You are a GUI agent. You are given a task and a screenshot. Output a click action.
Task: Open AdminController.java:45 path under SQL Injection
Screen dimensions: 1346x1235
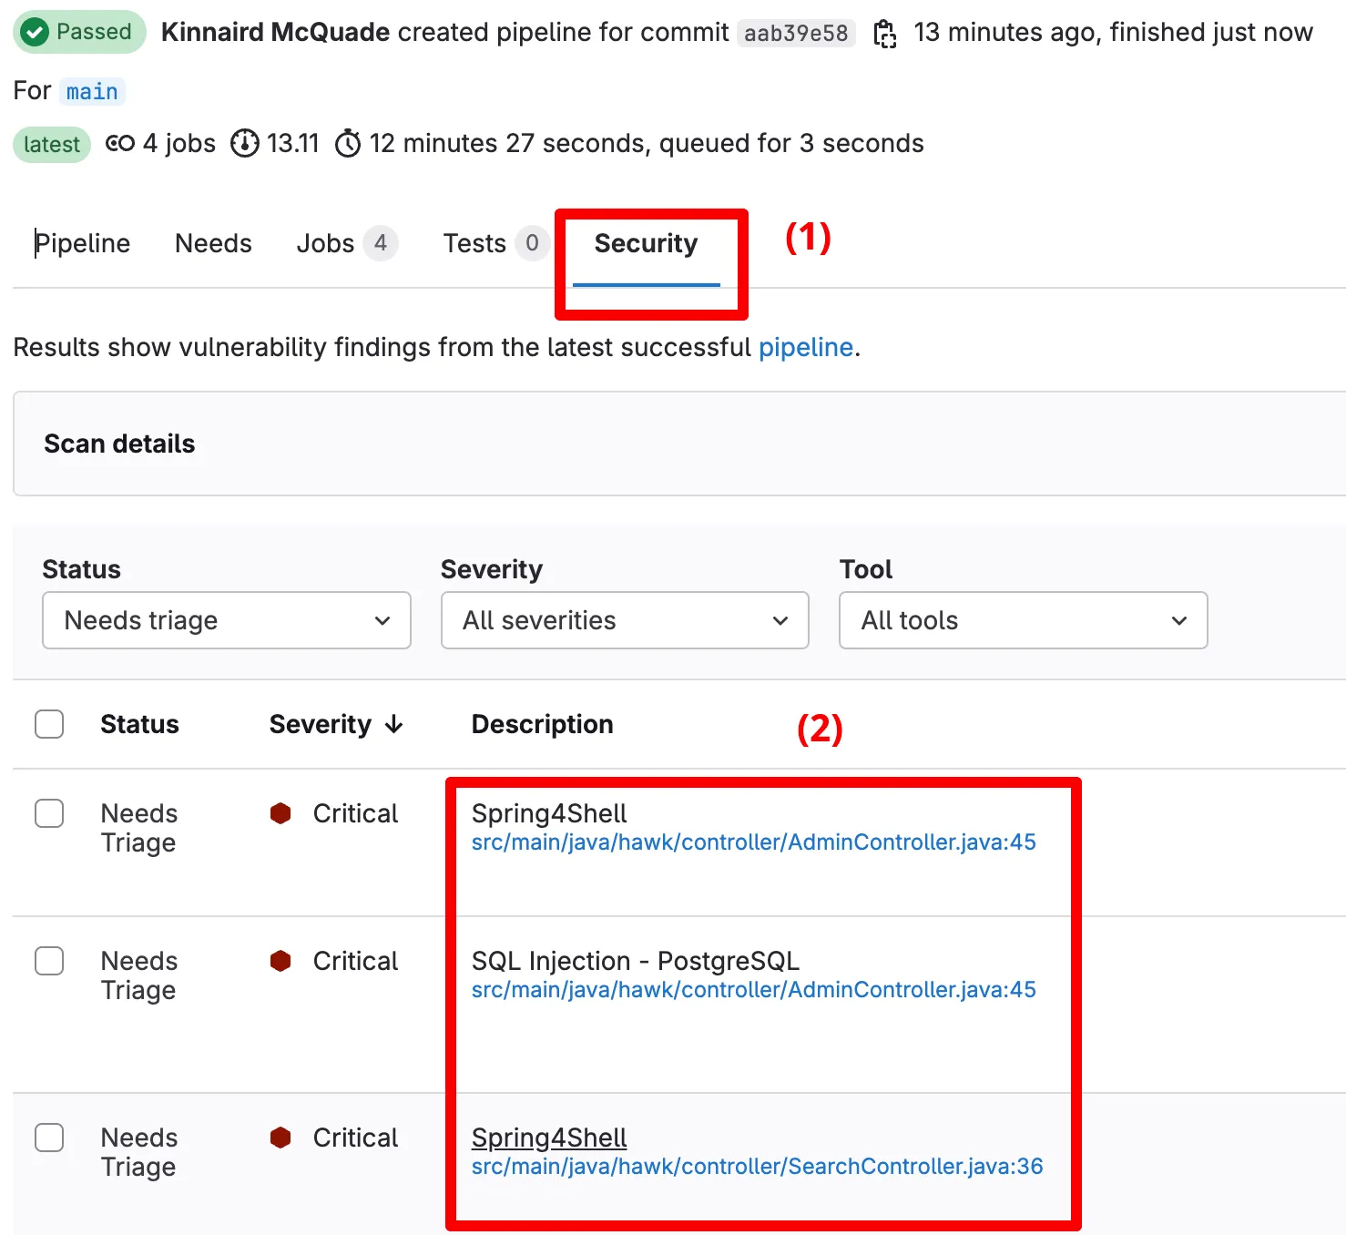click(754, 990)
